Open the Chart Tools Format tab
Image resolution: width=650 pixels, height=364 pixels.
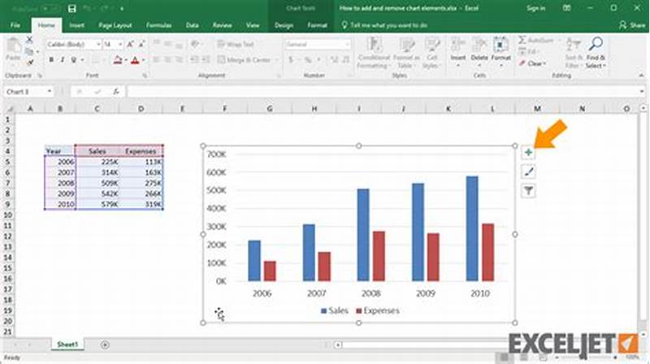coord(317,25)
